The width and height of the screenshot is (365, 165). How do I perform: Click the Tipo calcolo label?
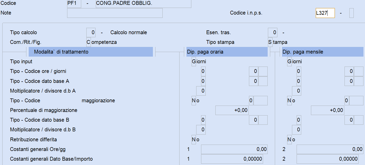pyautogui.click(x=24, y=32)
